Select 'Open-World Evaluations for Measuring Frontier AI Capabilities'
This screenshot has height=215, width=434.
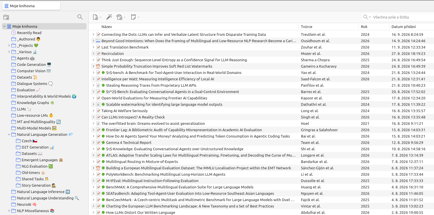pyautogui.click(x=154, y=98)
